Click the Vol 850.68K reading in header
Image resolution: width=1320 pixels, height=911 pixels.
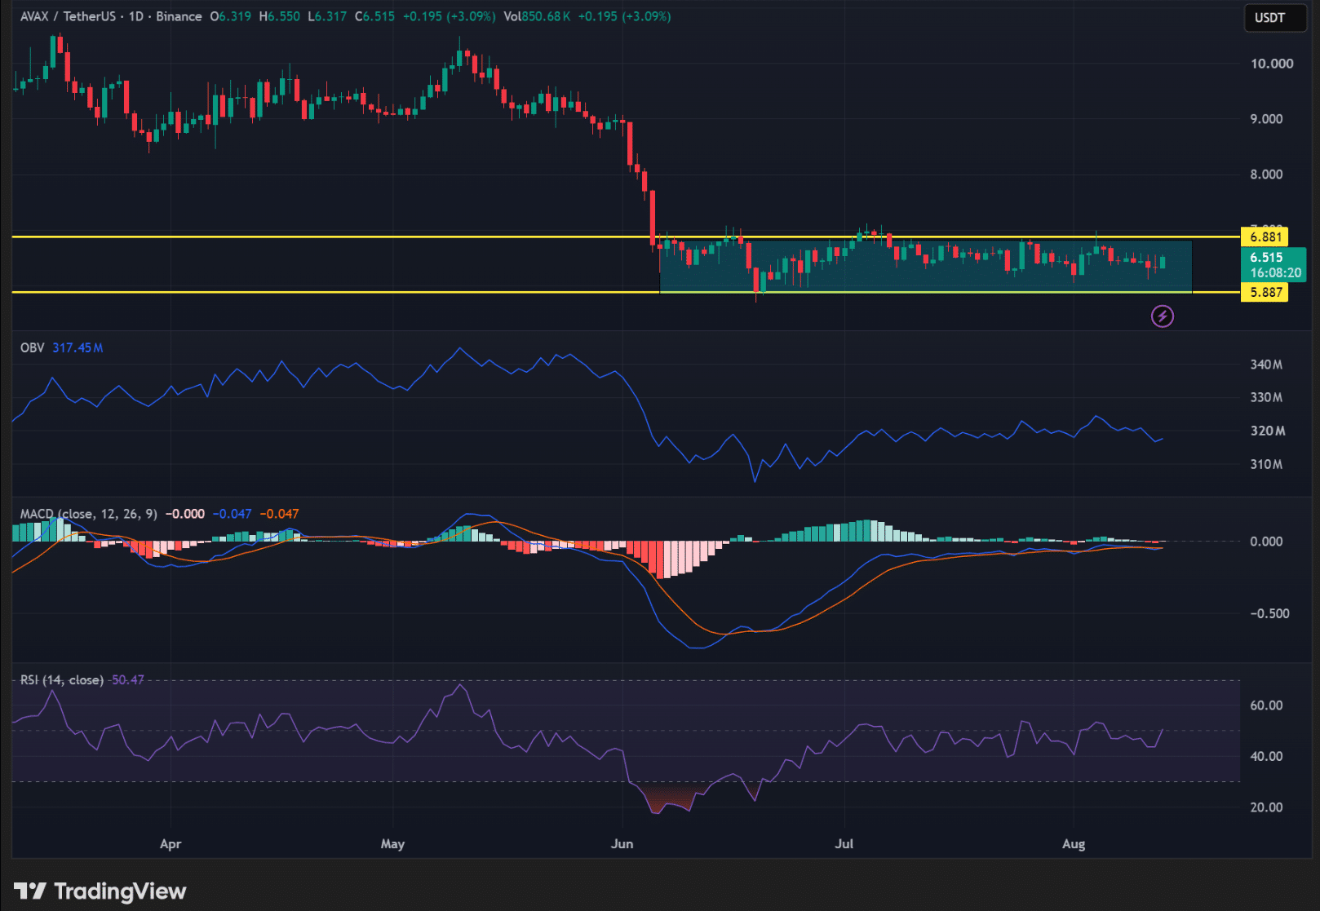pos(537,16)
